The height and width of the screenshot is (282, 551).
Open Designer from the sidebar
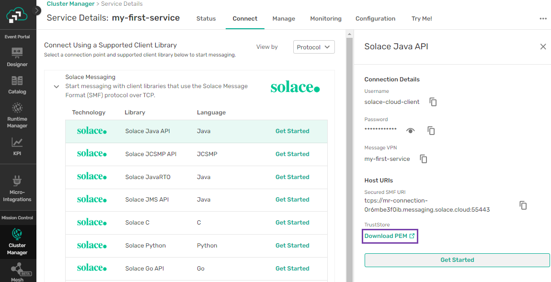point(17,56)
